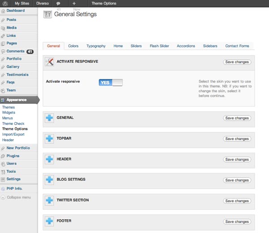Save changes for Blog Settings section

coord(237,180)
